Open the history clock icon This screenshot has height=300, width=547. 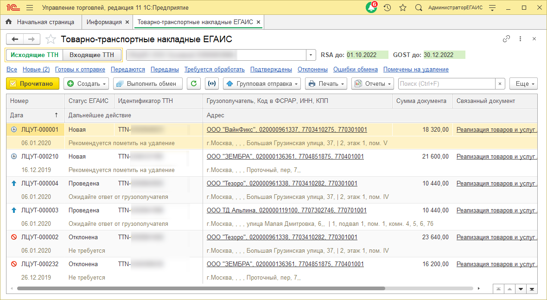point(388,8)
